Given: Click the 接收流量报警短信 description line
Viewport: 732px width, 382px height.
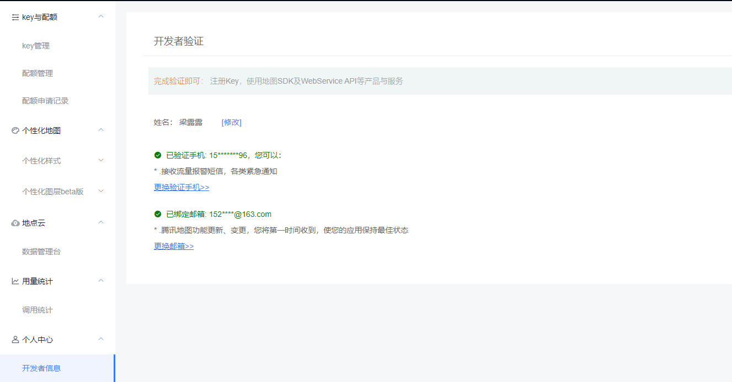Looking at the screenshot, I should click(216, 171).
